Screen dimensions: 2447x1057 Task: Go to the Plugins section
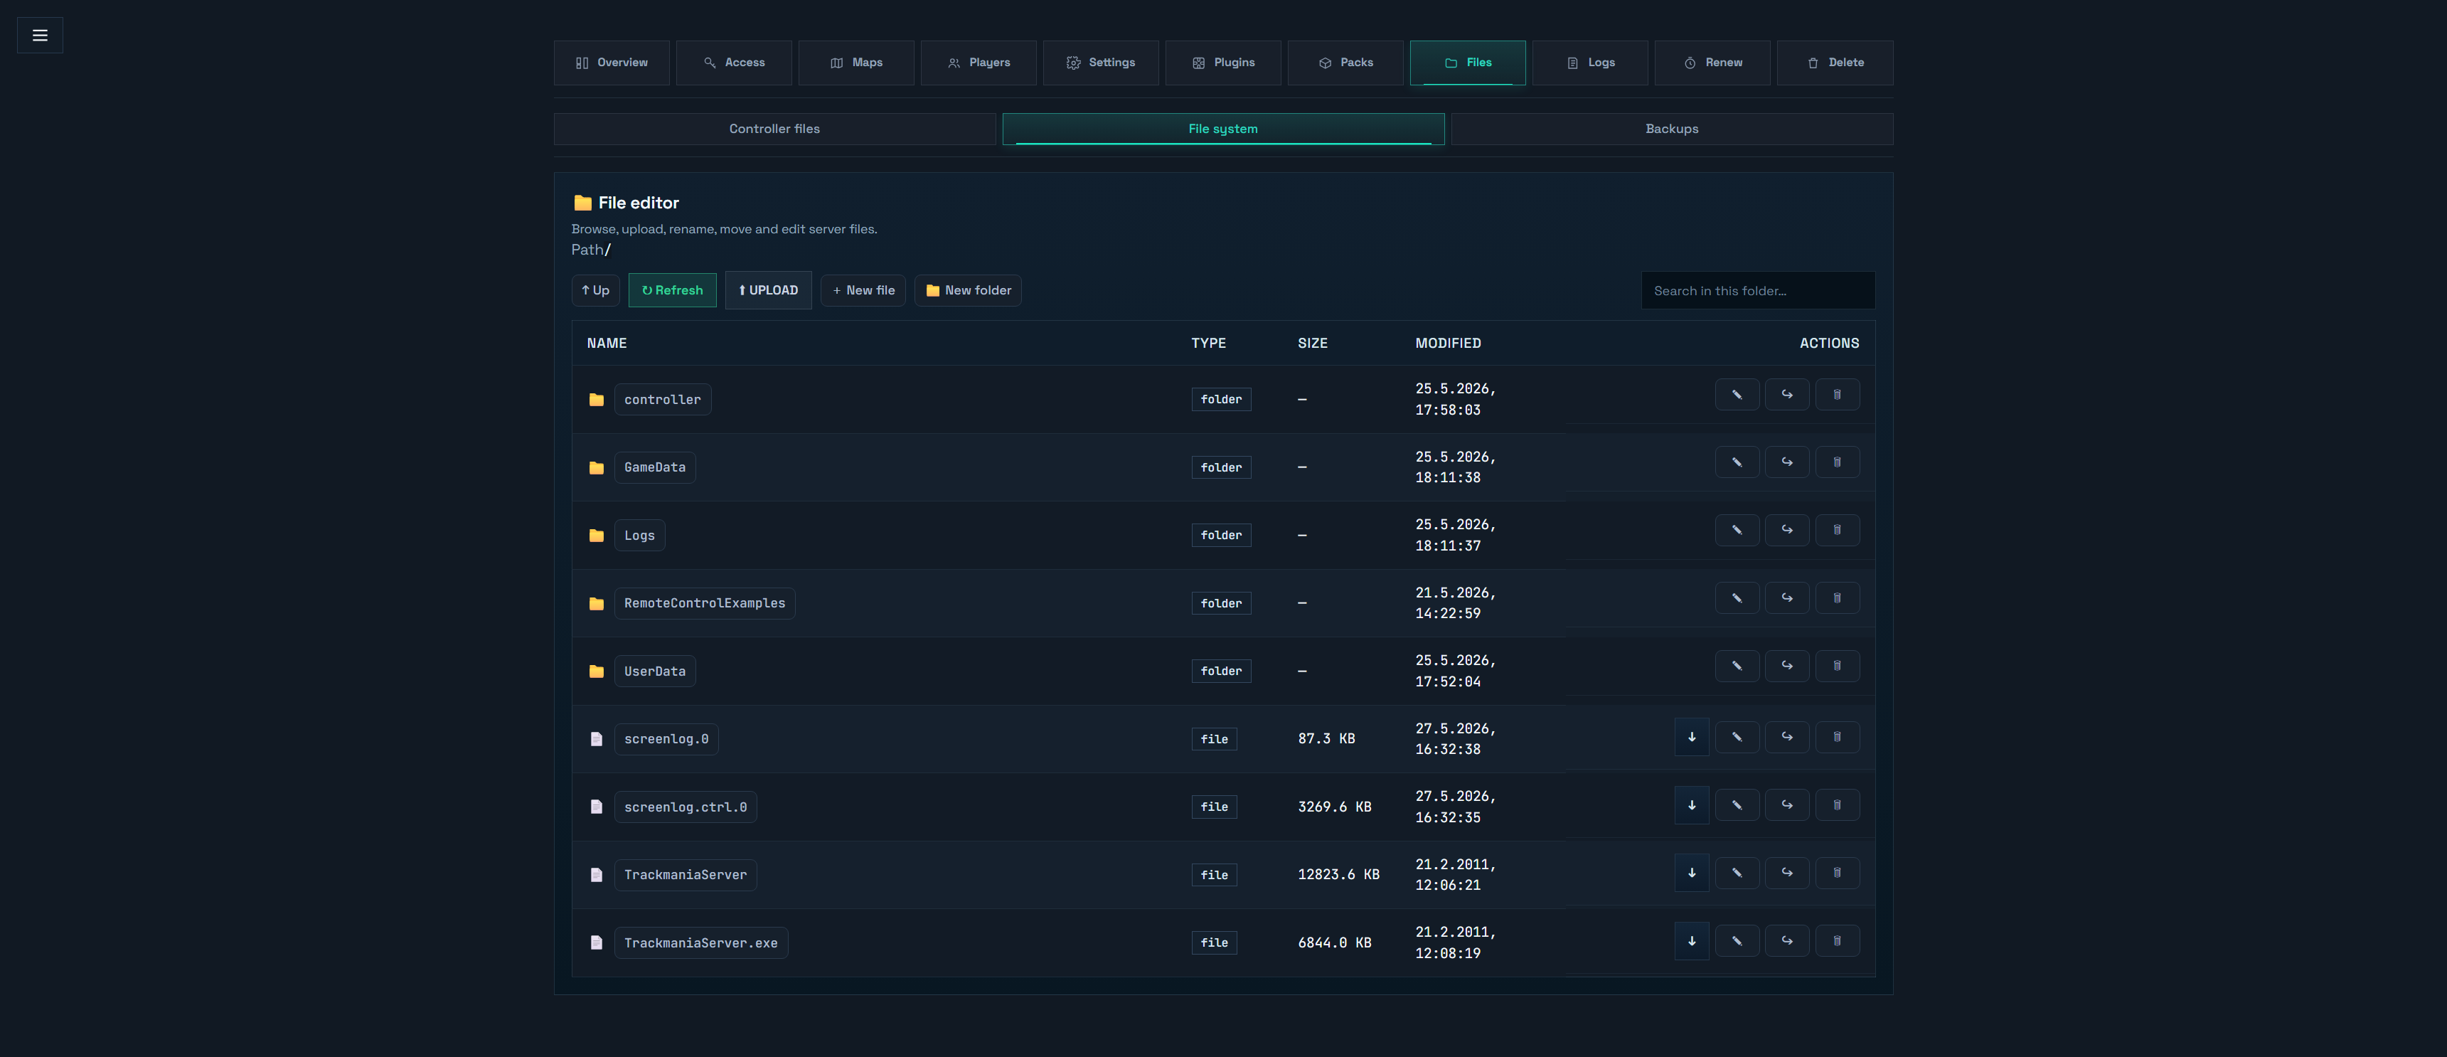pyautogui.click(x=1222, y=63)
